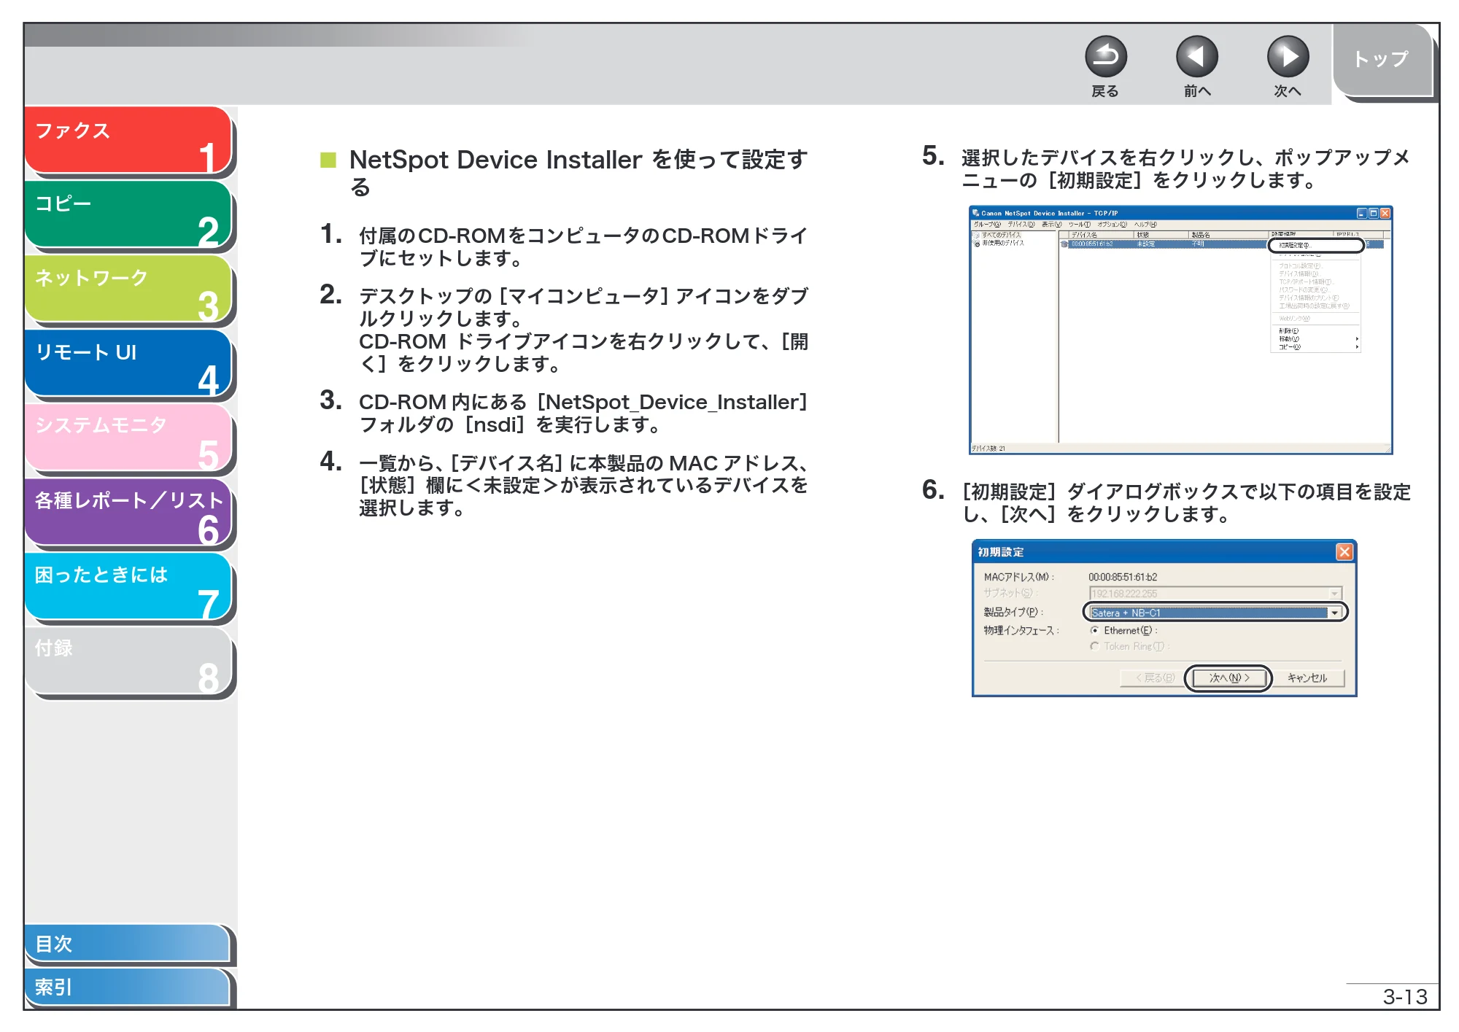
Task: Click 次へ(N) button in 初期設定 dialog
Action: click(x=1228, y=678)
